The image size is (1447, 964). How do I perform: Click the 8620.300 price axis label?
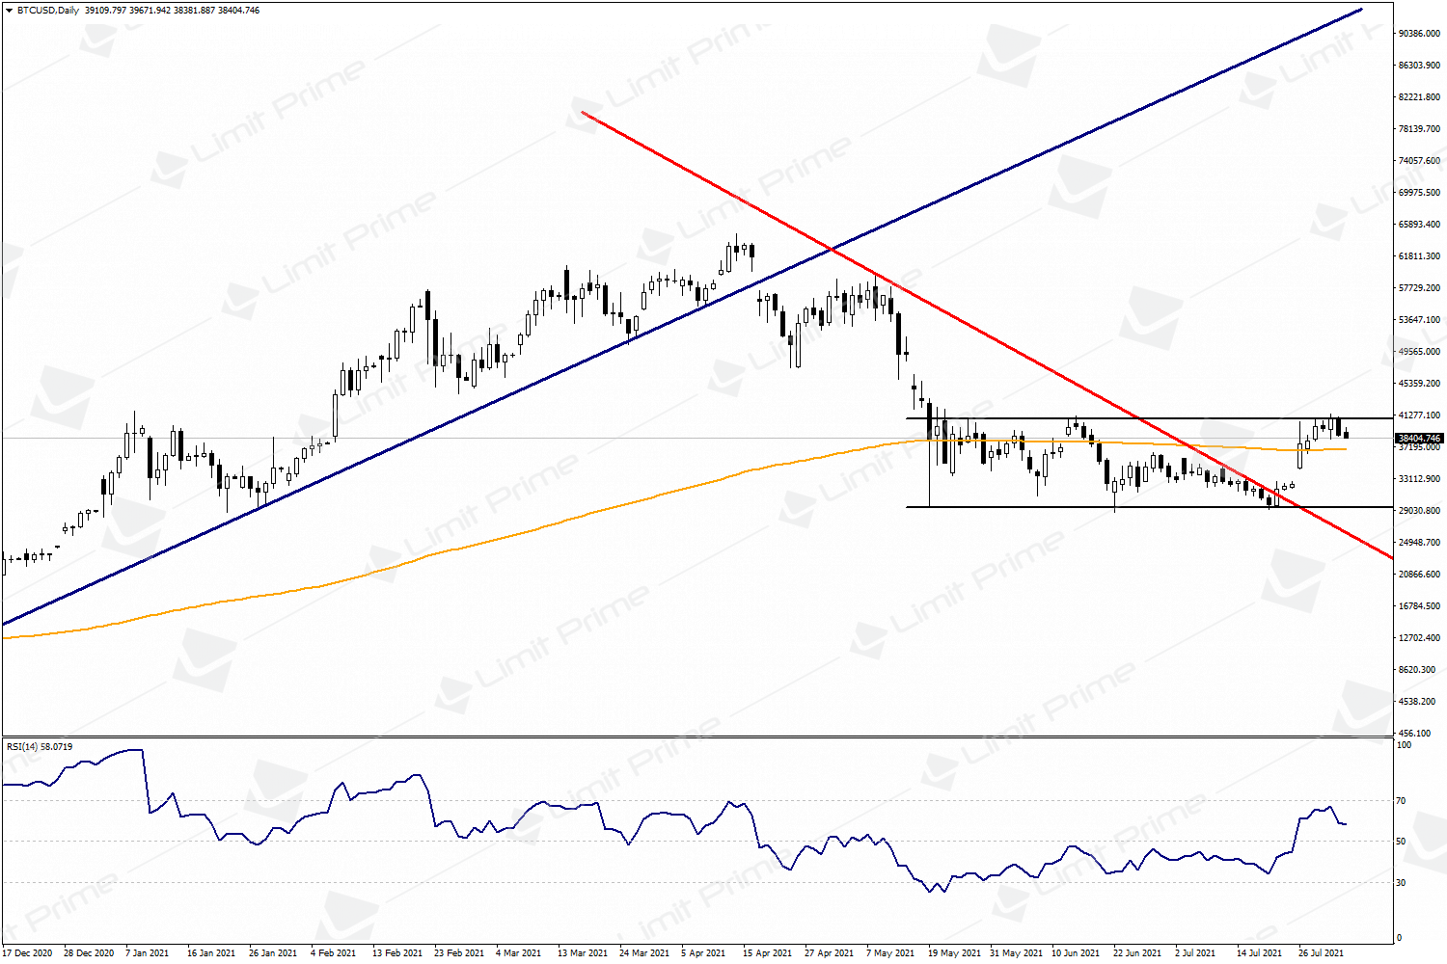click(x=1418, y=670)
